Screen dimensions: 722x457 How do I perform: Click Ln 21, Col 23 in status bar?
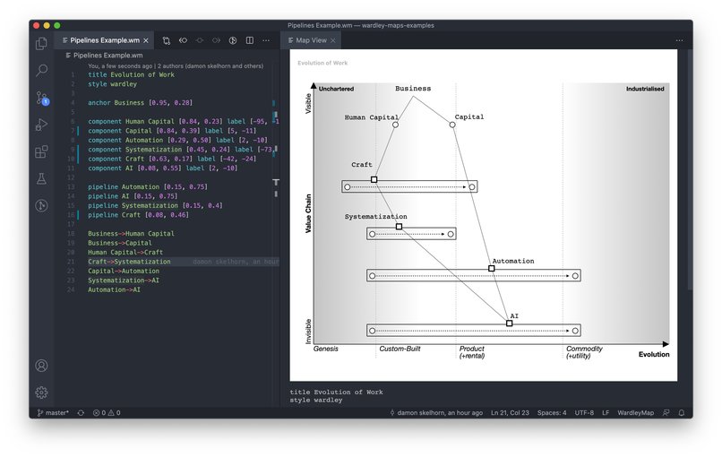click(x=510, y=413)
